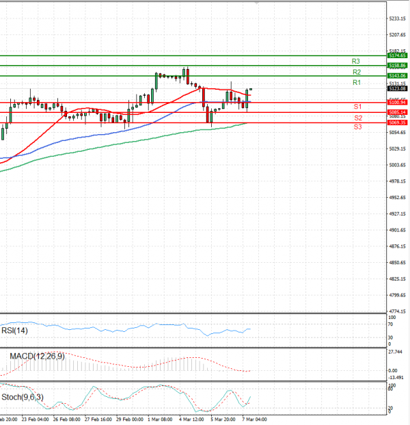
Task: Click the MACD(12,26,9) indicator label
Action: (37, 356)
